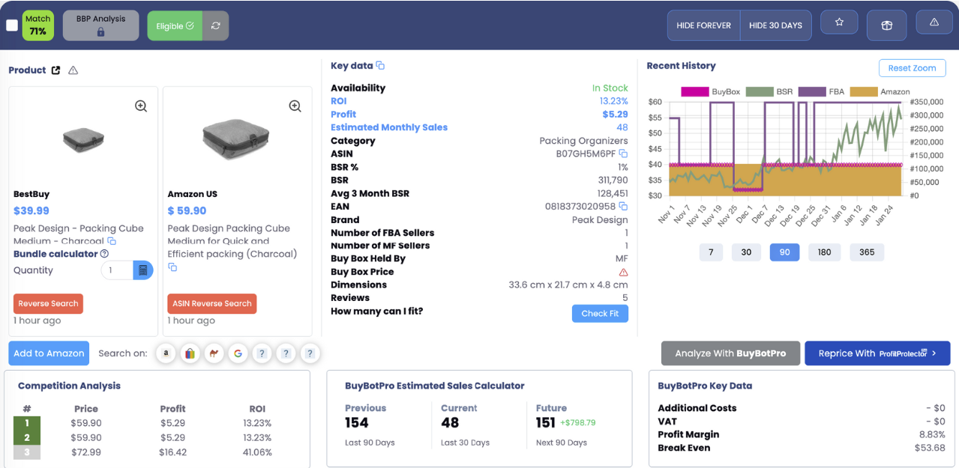Click the 71% Match badge
The width and height of the screenshot is (959, 468).
coord(37,25)
